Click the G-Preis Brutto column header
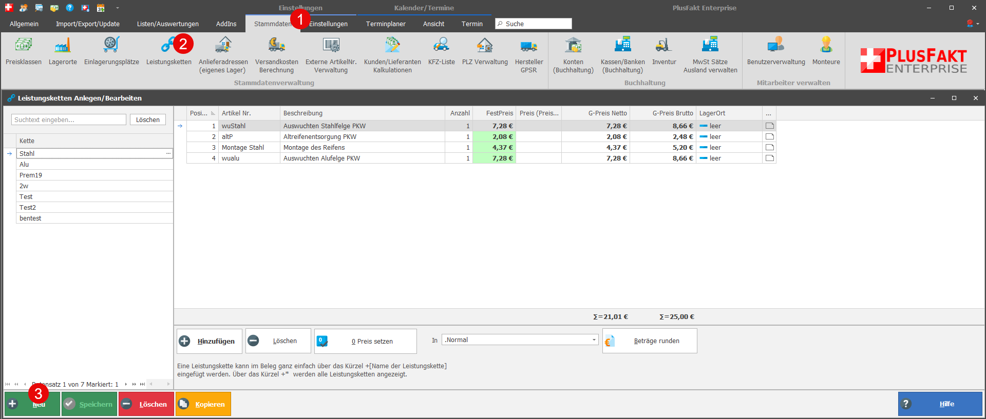 [x=663, y=113]
